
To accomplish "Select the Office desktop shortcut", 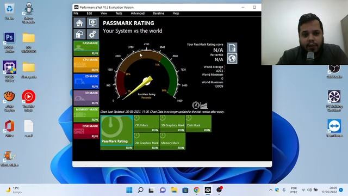I will [9, 128].
